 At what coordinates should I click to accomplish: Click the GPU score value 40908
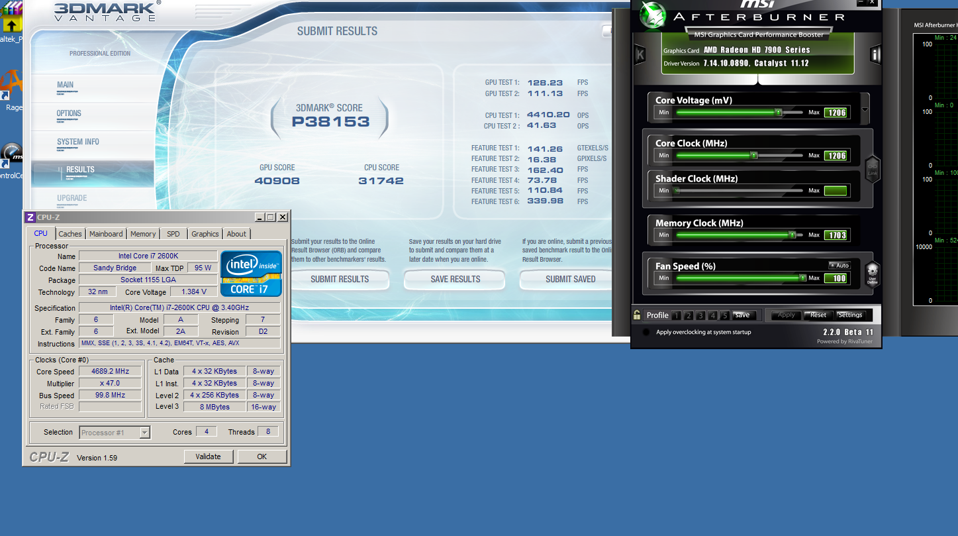pos(277,181)
